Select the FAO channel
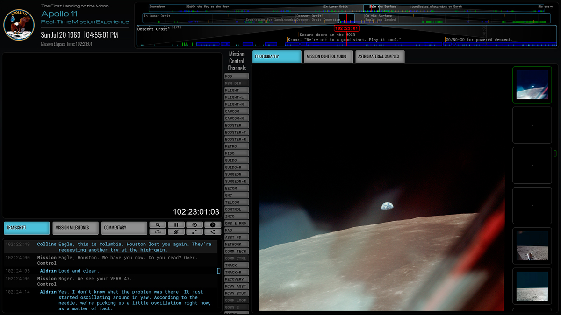This screenshot has width=561, height=315. [x=237, y=231]
